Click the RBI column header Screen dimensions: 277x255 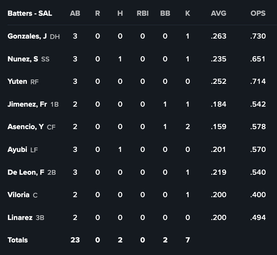[142, 13]
